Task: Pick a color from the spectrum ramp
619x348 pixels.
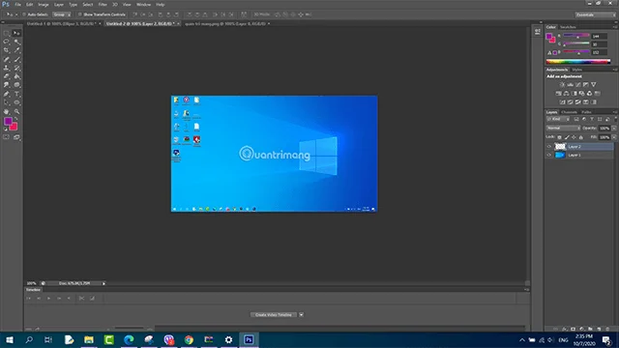Action: 578,62
